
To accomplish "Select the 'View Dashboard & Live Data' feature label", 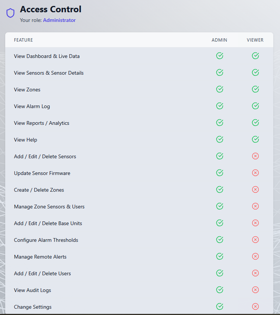I will tap(47, 56).
